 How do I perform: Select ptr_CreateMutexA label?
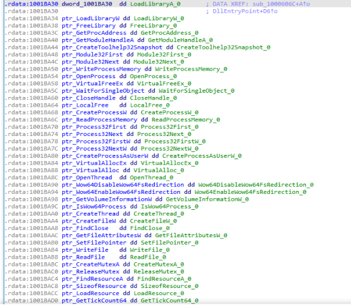[x=90, y=265]
